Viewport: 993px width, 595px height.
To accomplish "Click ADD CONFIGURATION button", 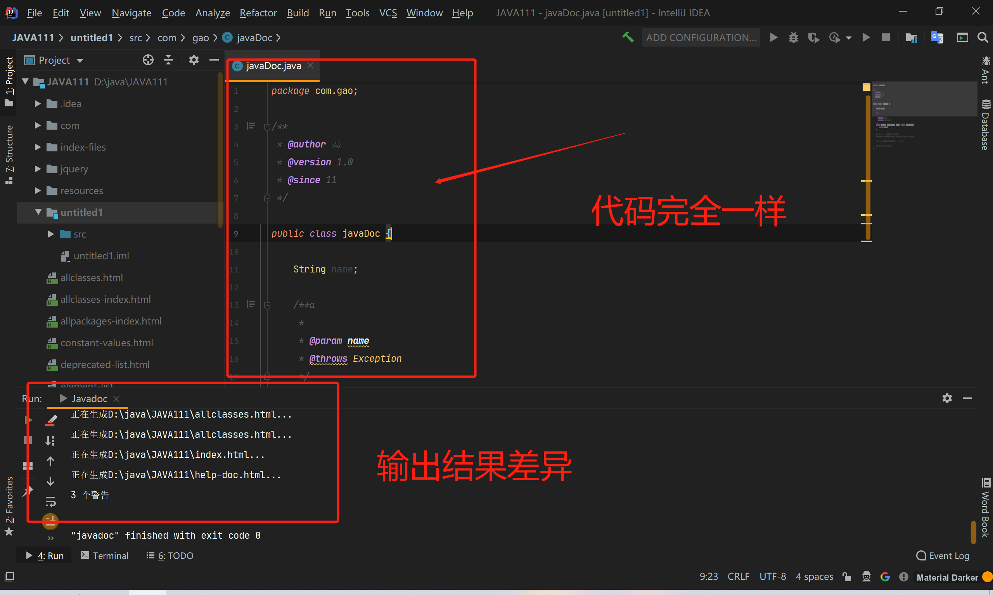I will pos(701,38).
